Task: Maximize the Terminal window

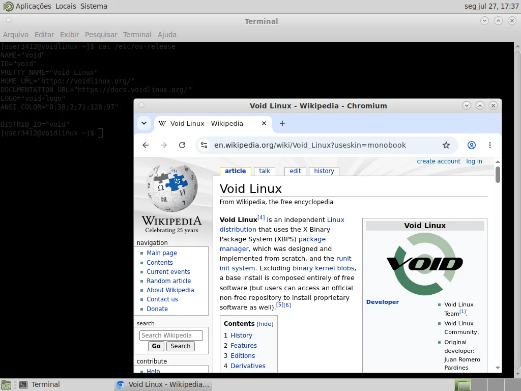Action: 498,21
